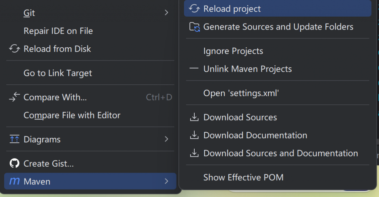Click the Maven 'm' icon
Viewport: 379px width, 197px height.
[14, 181]
